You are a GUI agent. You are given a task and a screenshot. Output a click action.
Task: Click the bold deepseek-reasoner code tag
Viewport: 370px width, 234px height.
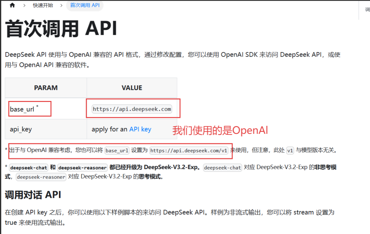[82, 168]
